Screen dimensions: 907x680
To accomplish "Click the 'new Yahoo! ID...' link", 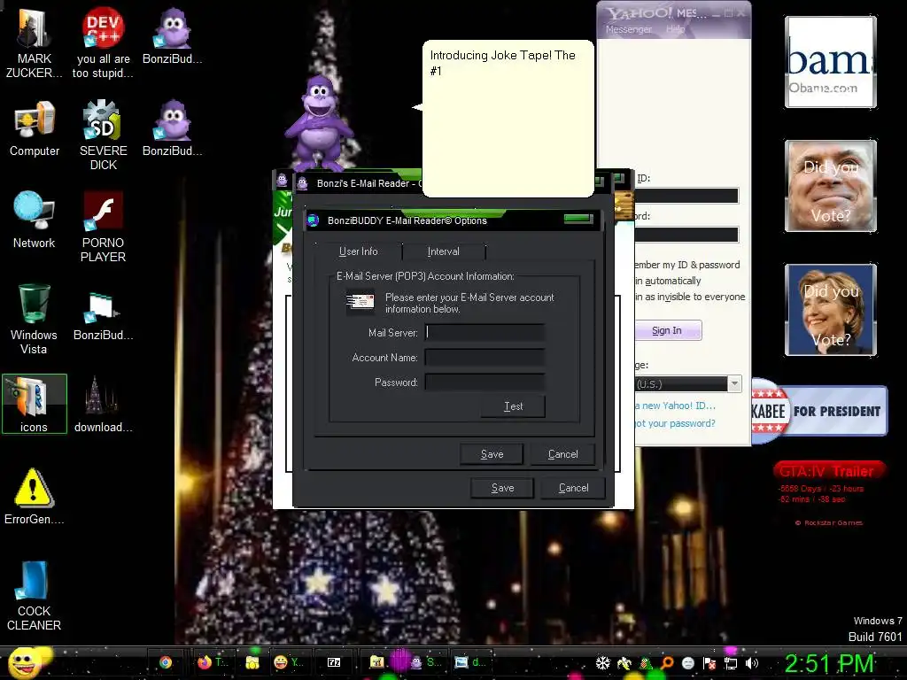I will (x=675, y=406).
